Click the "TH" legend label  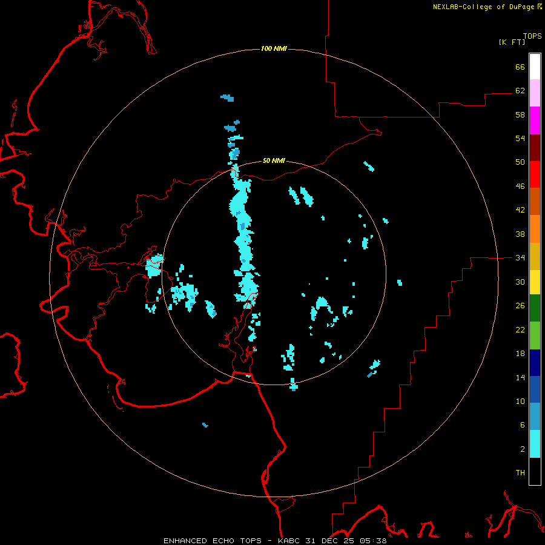520,473
